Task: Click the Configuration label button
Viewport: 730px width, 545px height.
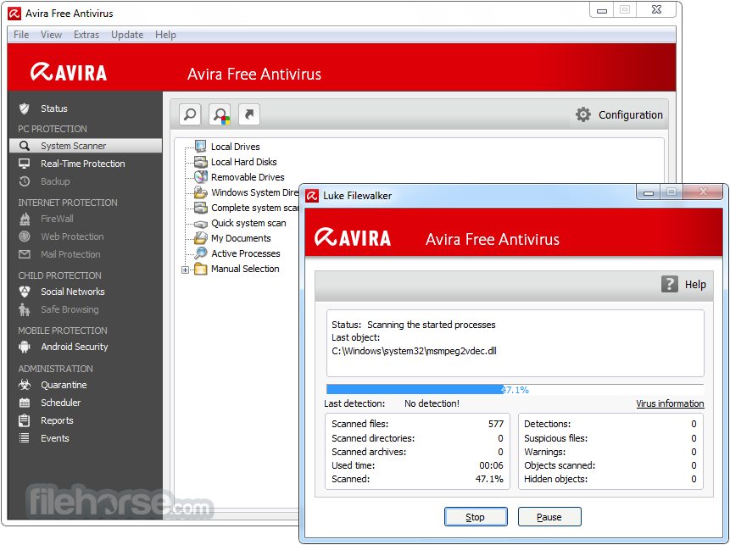Action: pos(630,114)
